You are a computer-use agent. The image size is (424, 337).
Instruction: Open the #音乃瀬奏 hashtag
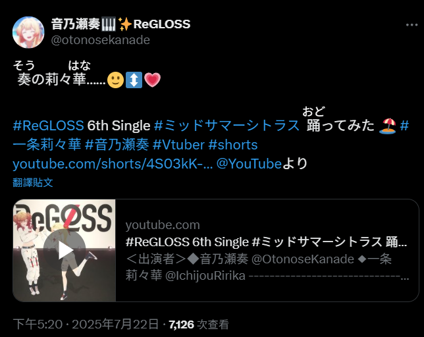coord(117,145)
